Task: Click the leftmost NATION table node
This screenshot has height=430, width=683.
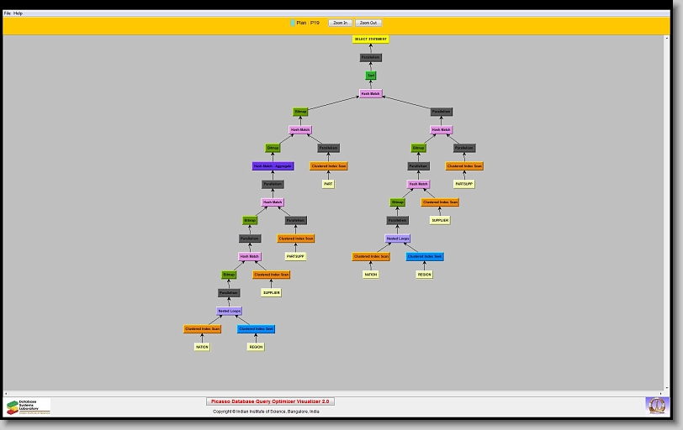Action: pyautogui.click(x=202, y=347)
